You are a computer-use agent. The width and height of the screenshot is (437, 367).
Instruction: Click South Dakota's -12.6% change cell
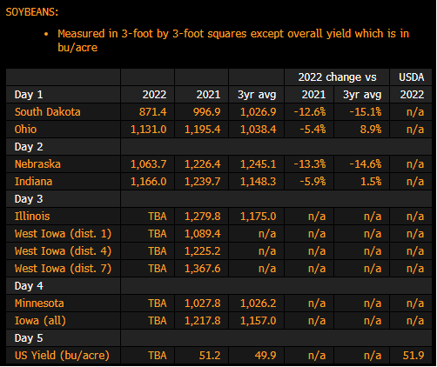pos(310,112)
